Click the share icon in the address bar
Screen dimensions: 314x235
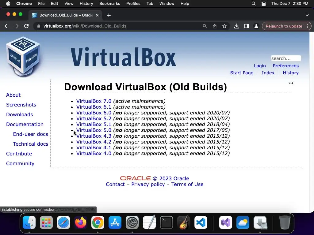(214, 26)
